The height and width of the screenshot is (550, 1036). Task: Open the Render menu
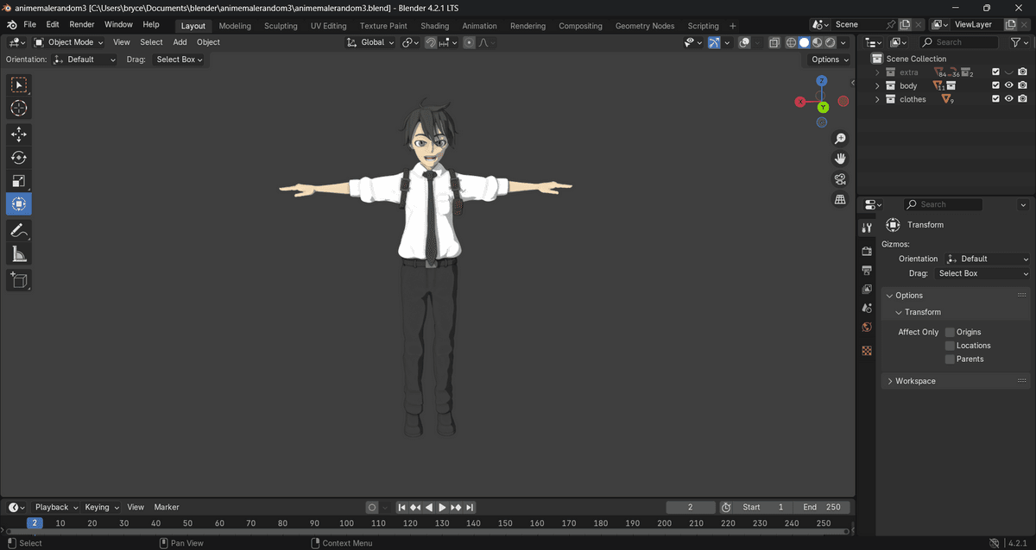[x=82, y=25]
